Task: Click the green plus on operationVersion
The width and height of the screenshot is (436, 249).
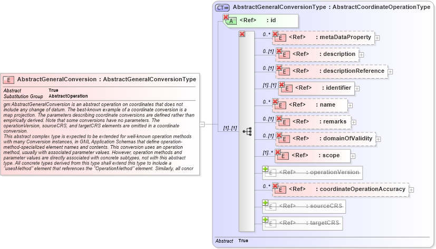Action: click(265, 169)
